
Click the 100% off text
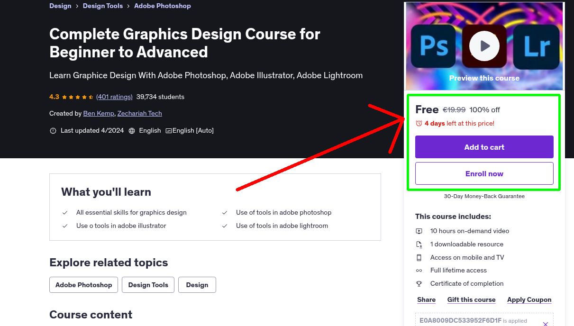pyautogui.click(x=484, y=110)
